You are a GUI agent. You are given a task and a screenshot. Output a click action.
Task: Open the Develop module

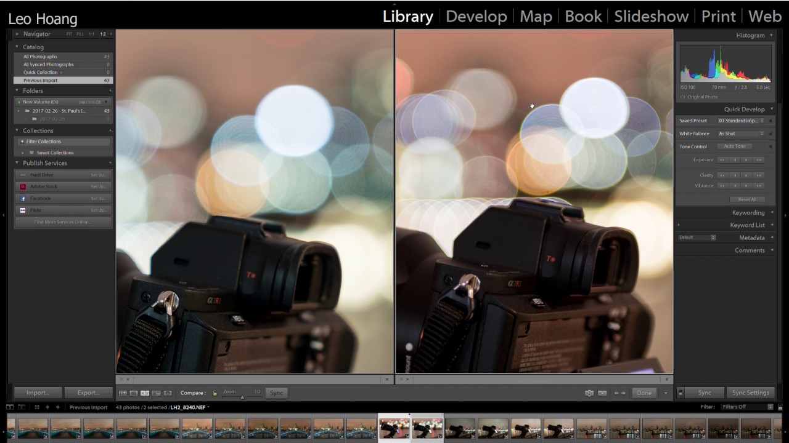pyautogui.click(x=476, y=17)
